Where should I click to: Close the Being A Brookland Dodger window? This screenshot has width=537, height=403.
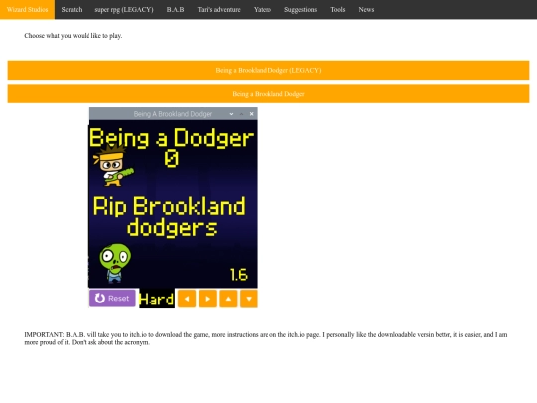pos(251,114)
